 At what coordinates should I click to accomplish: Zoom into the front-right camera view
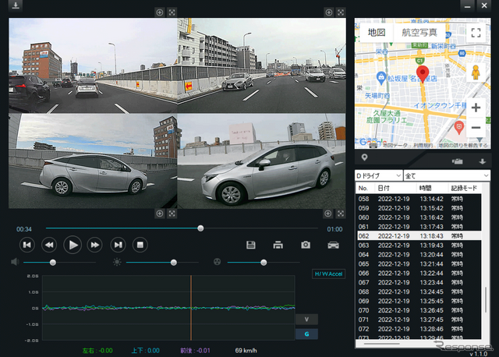pyautogui.click(x=329, y=12)
